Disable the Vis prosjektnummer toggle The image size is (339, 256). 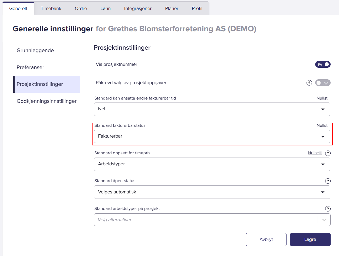pos(323,64)
